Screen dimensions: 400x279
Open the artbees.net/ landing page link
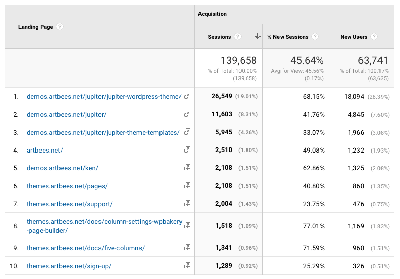pos(45,151)
